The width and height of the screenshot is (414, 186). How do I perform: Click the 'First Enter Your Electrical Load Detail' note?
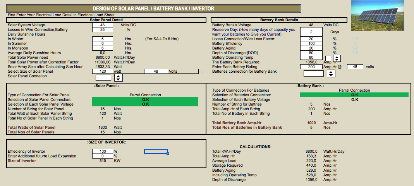61,15
